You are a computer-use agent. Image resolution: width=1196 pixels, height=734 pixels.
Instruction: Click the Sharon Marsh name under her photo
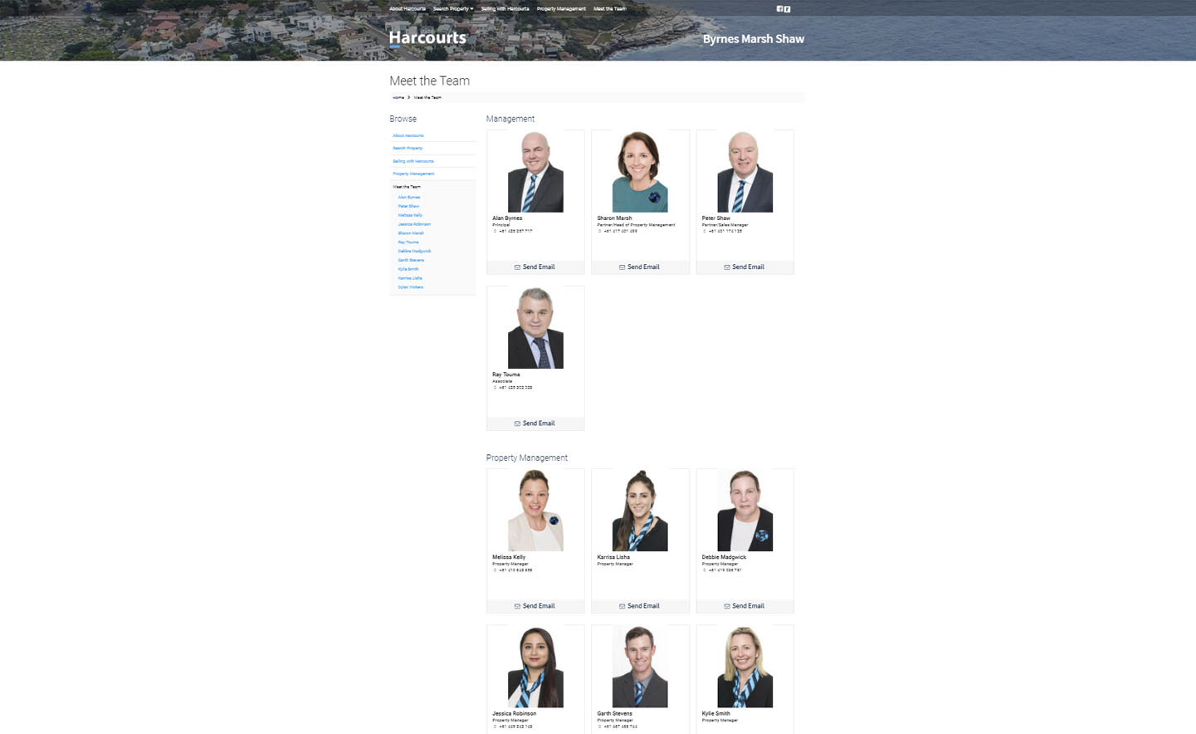pos(614,218)
